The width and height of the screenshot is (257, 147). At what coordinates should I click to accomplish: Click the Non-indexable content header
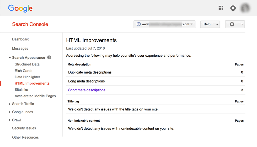click(x=84, y=121)
